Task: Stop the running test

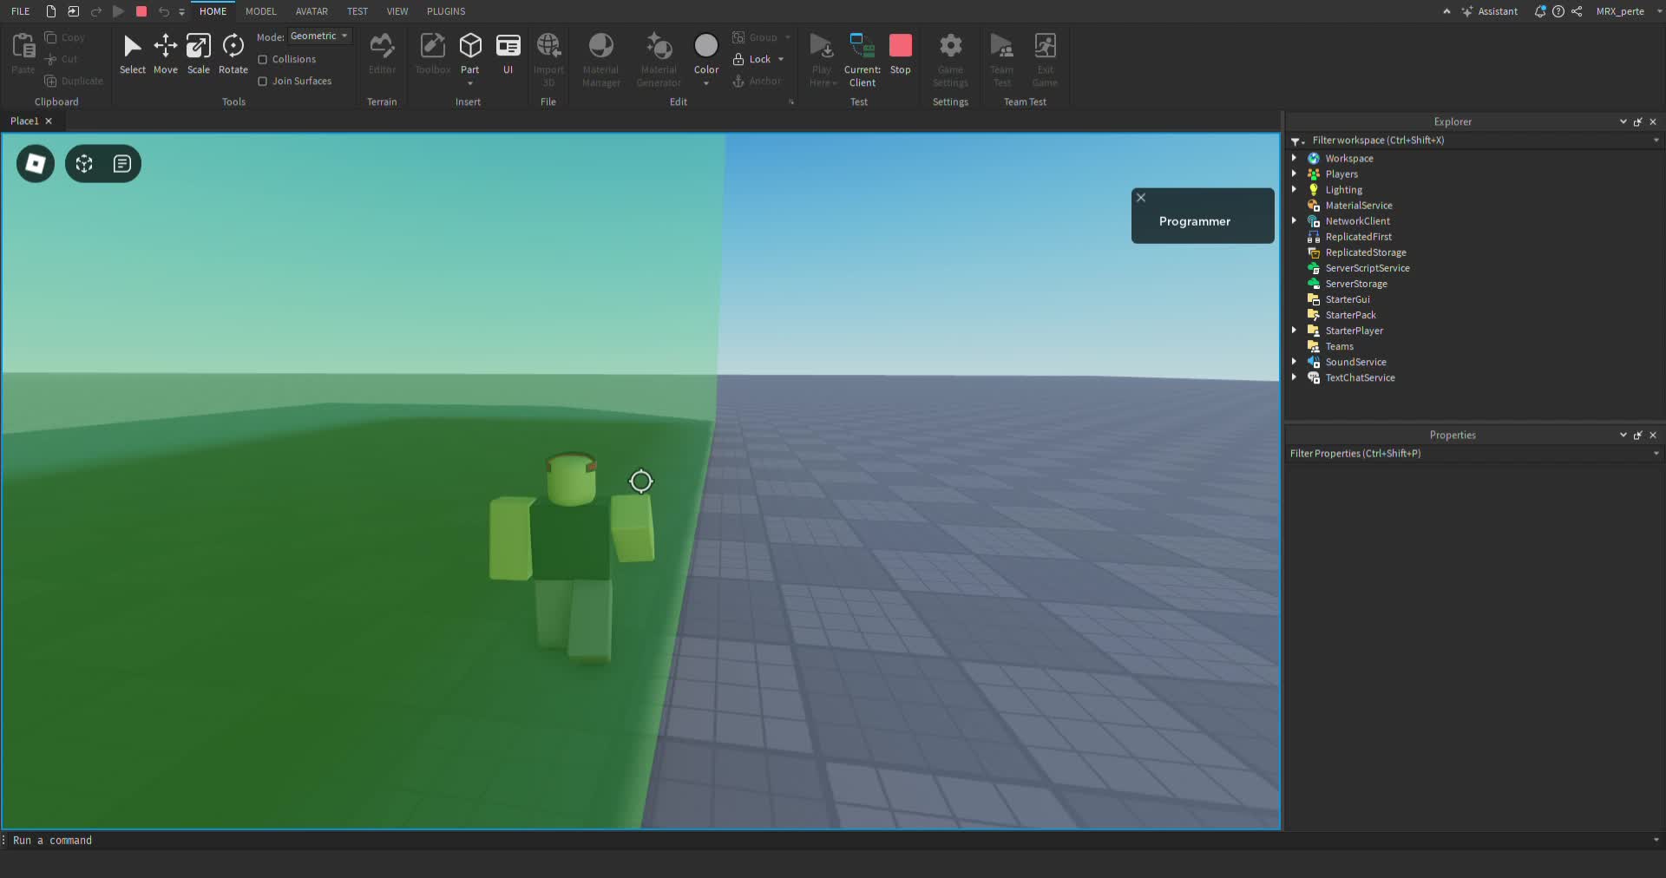Action: click(x=901, y=54)
